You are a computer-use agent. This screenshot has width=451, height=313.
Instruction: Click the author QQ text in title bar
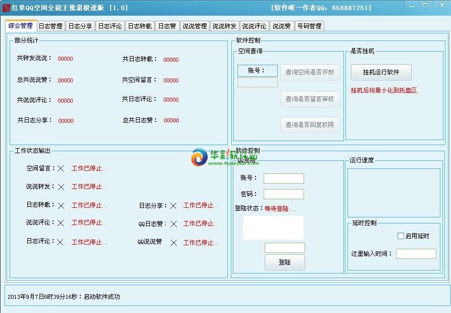(x=321, y=8)
